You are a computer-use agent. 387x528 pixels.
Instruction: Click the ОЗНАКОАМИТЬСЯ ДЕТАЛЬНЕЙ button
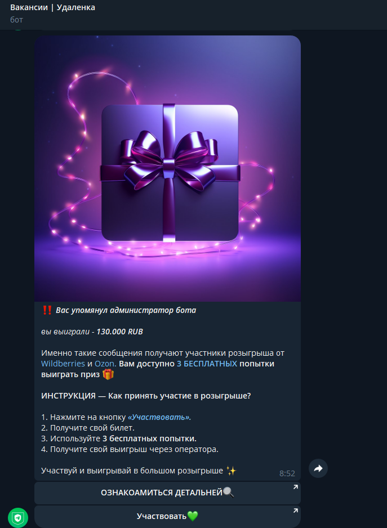(167, 493)
